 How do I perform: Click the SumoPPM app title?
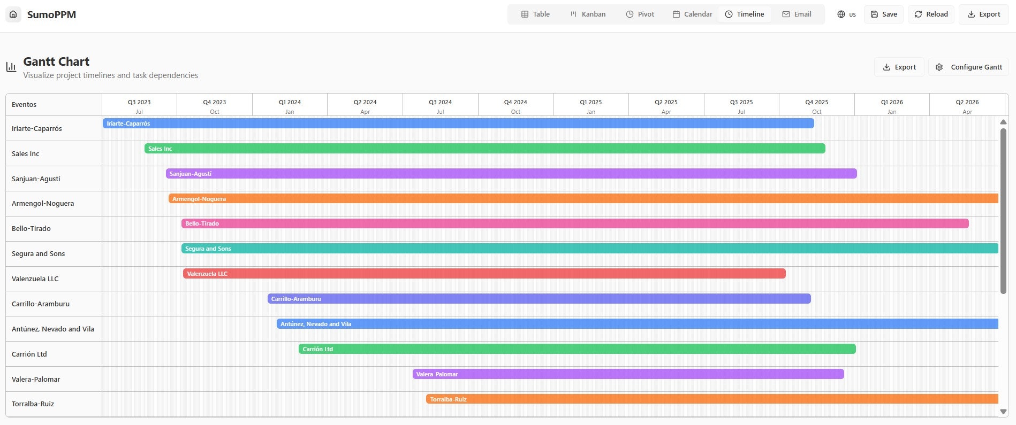coord(51,14)
